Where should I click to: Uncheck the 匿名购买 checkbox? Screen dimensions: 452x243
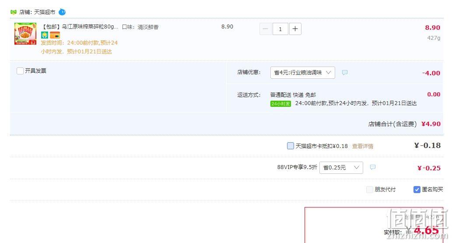click(x=417, y=190)
